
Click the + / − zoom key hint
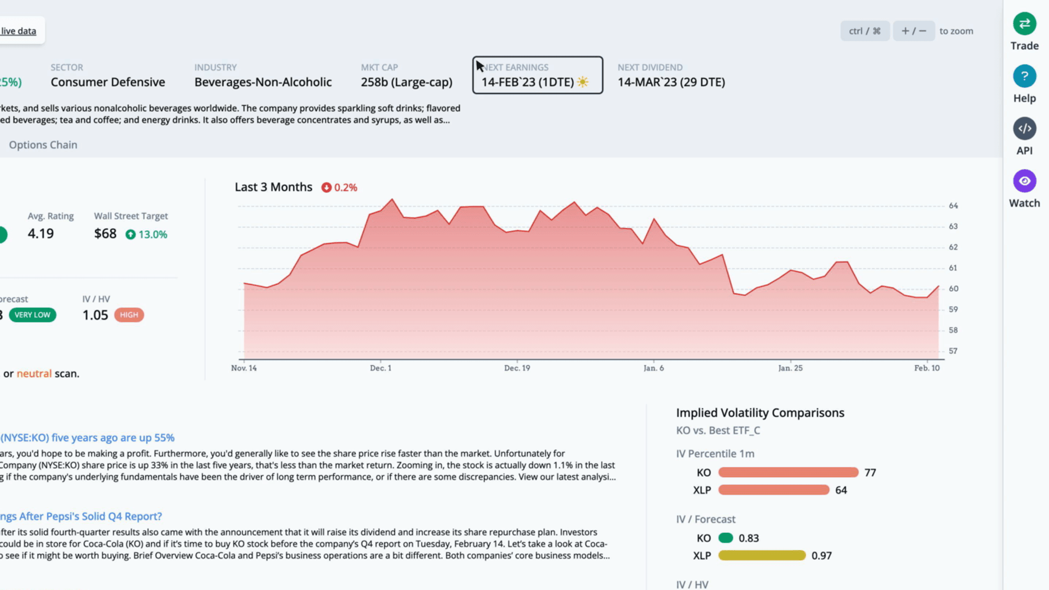click(x=914, y=31)
